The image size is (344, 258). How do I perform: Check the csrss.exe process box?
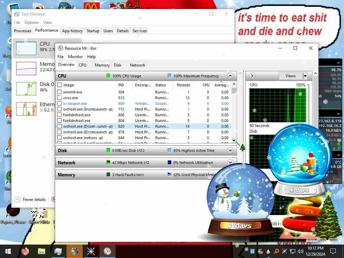pyautogui.click(x=59, y=98)
